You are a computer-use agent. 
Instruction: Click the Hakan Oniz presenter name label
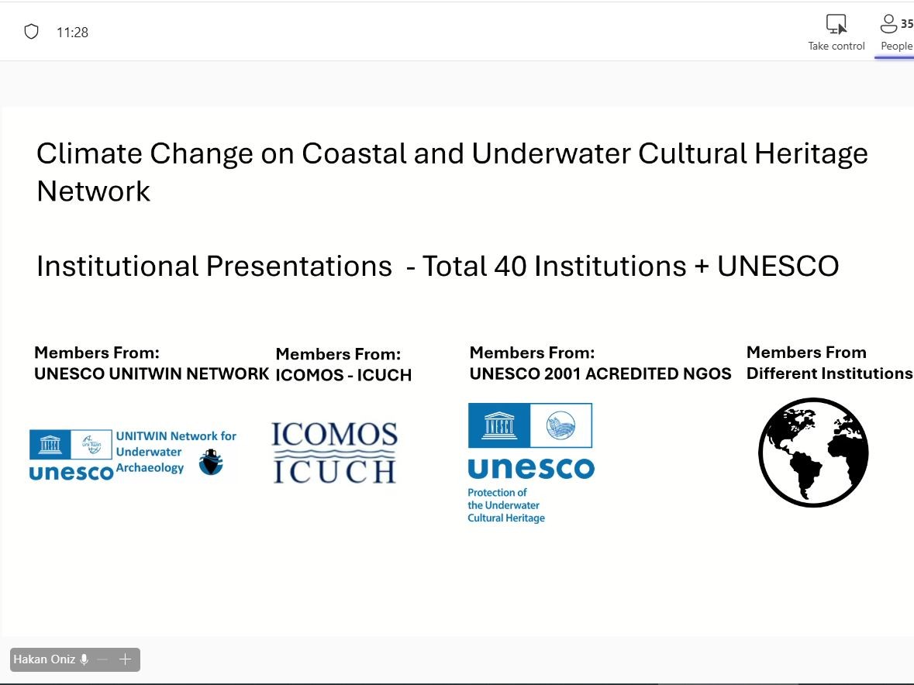coord(44,659)
